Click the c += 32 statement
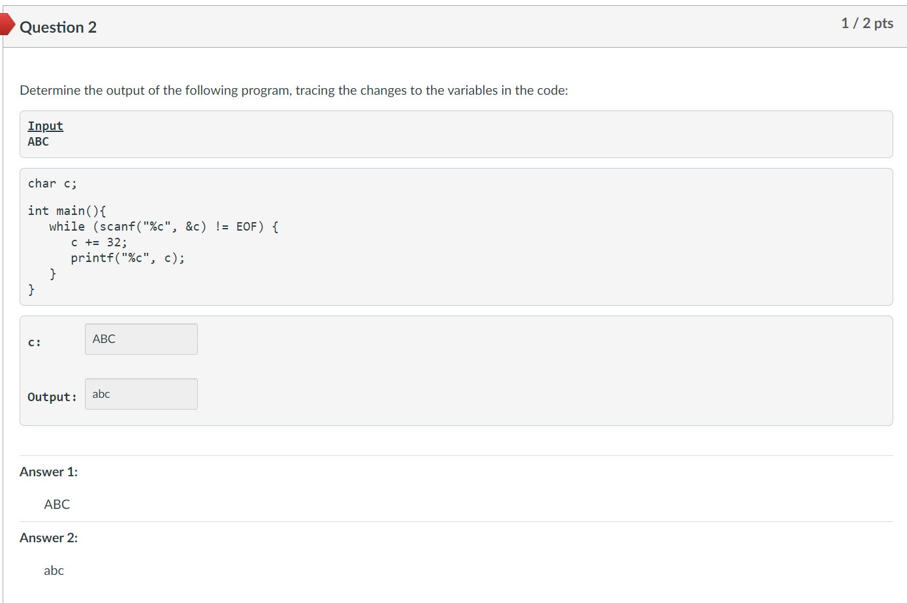This screenshot has width=907, height=603. point(99,242)
